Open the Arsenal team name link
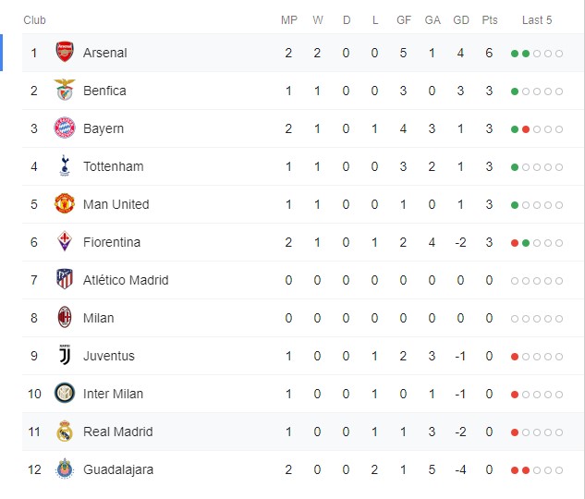This screenshot has height=499, width=585. pyautogui.click(x=104, y=53)
